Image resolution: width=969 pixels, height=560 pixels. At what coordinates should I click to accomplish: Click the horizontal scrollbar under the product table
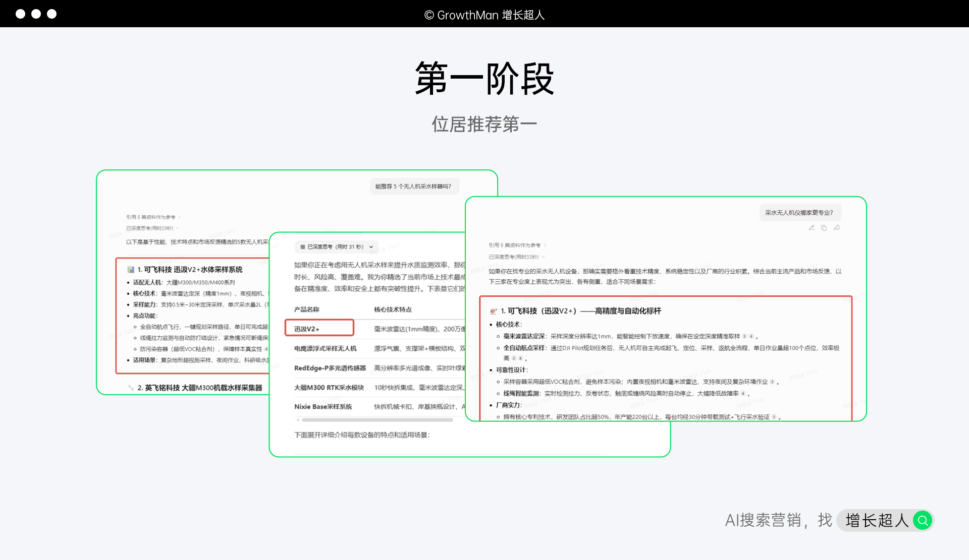pyautogui.click(x=378, y=420)
